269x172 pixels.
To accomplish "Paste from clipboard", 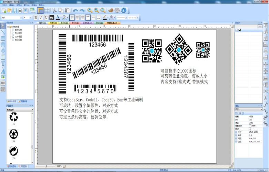I will click(67, 10).
